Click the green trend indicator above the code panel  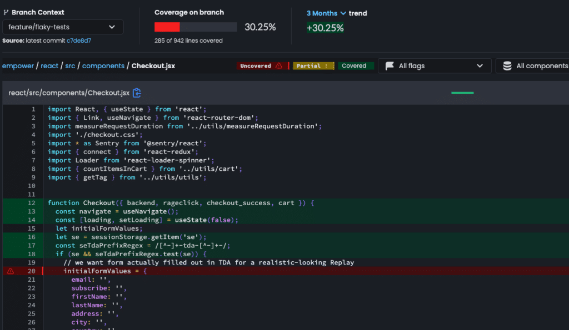click(x=462, y=93)
